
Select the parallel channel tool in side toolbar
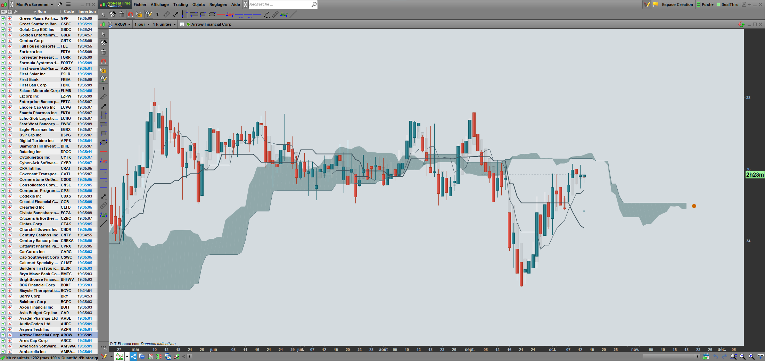coord(104,124)
